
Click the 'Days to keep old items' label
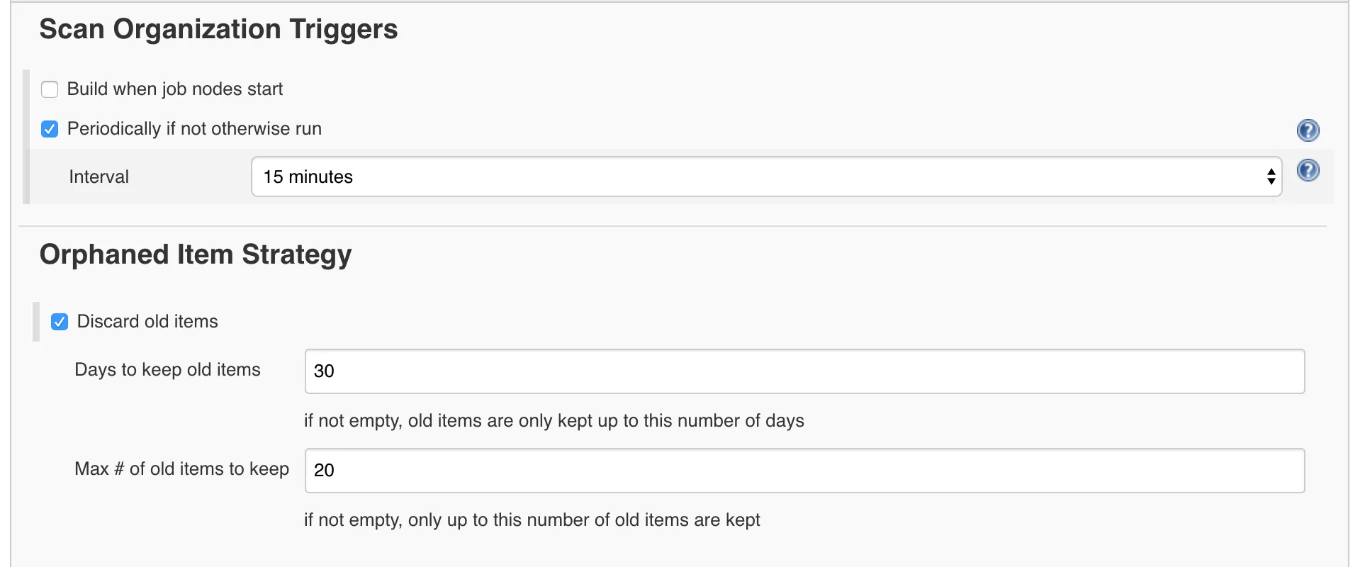coord(167,370)
